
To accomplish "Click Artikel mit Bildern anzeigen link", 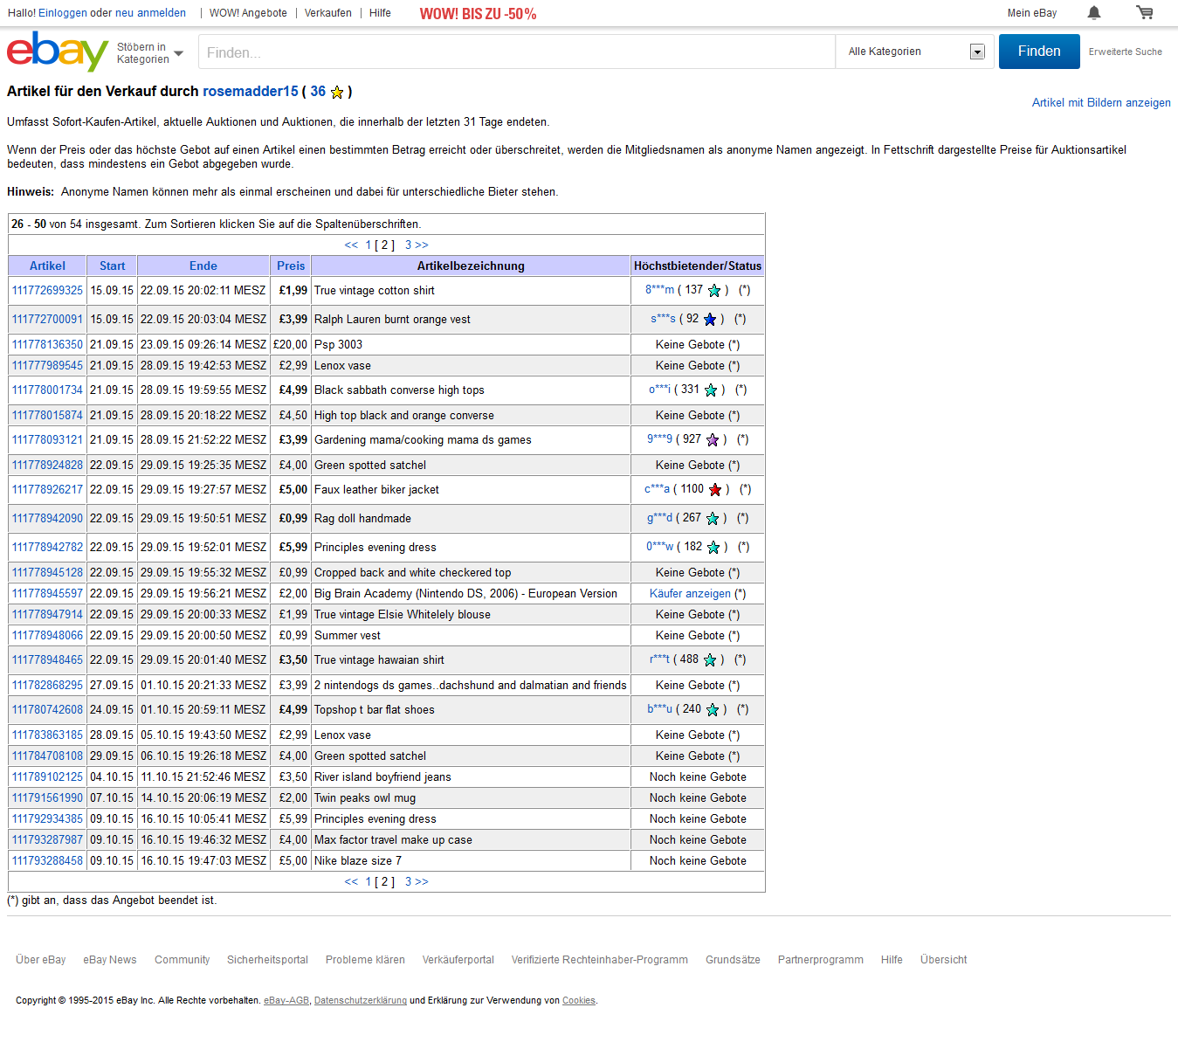I will 1101,102.
